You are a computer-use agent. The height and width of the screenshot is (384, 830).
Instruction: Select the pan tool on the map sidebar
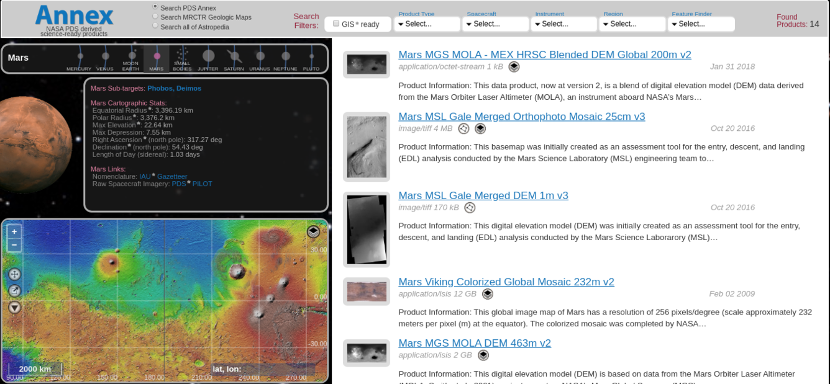(14, 274)
